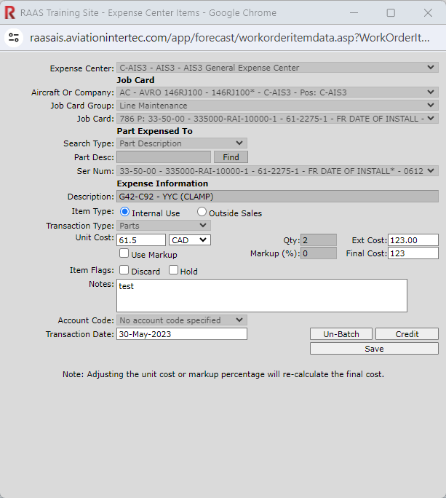Open the Search Type dropdown
This screenshot has height=498, width=446.
(182, 143)
